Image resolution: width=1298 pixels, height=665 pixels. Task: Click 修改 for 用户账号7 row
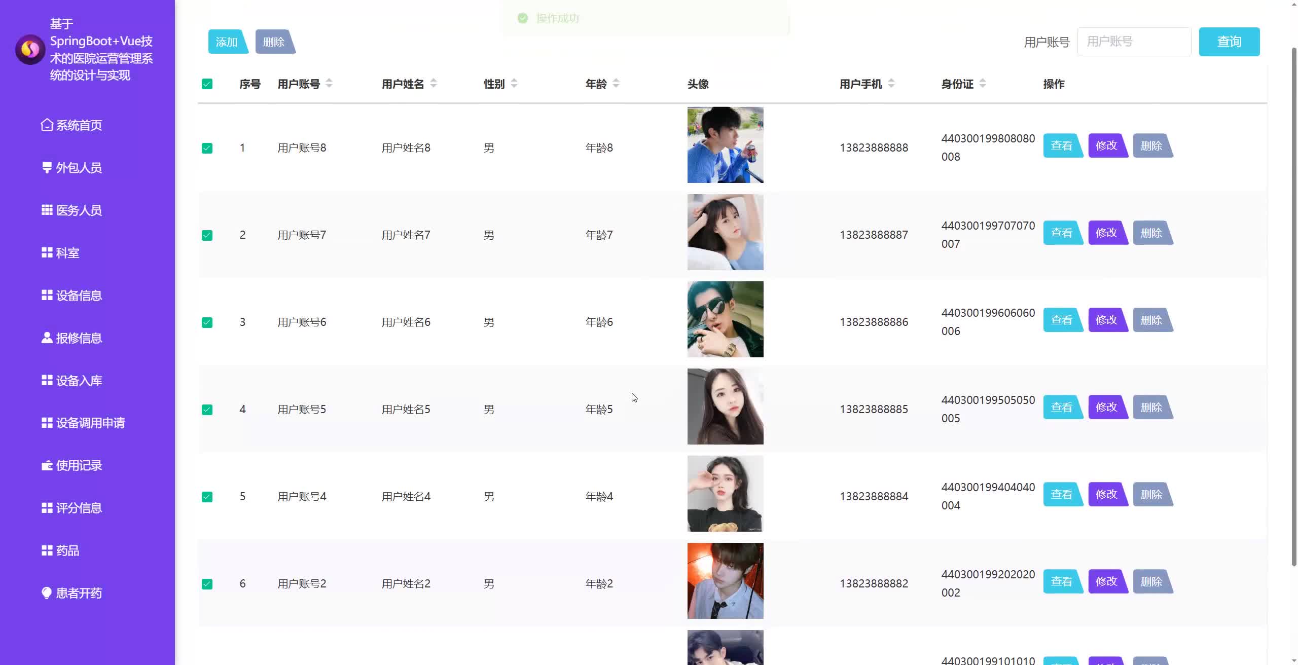[x=1106, y=233]
